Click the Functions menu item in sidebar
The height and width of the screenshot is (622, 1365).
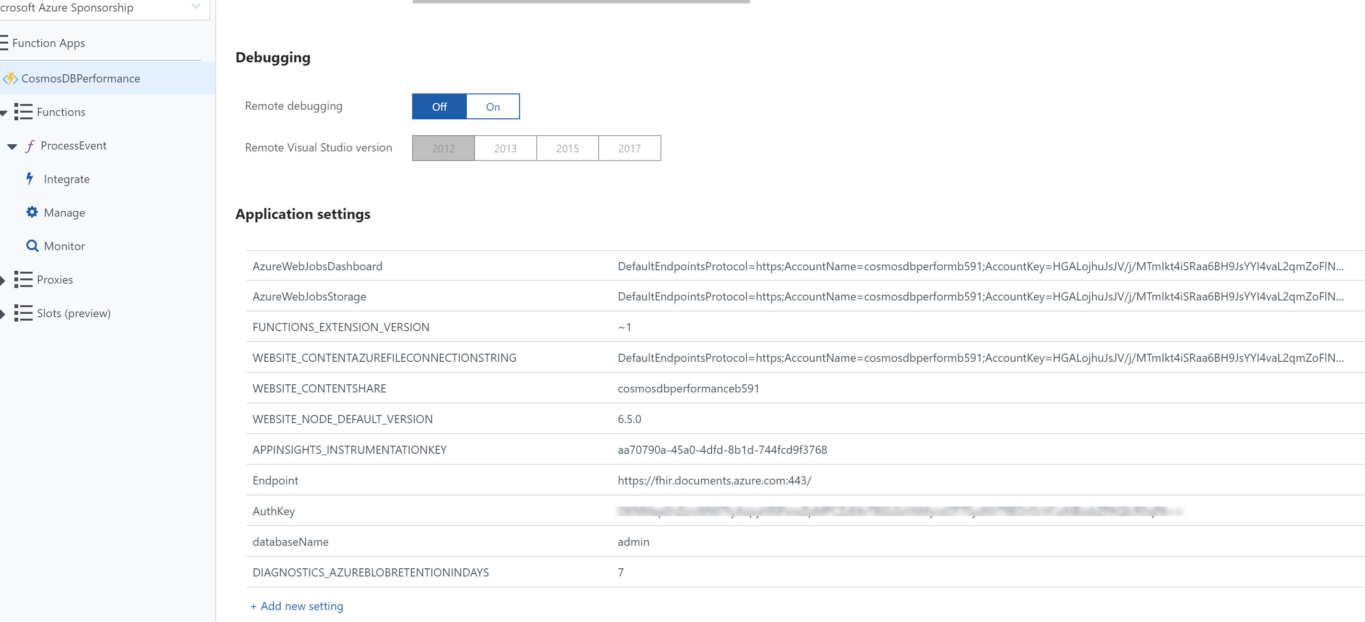pos(61,111)
